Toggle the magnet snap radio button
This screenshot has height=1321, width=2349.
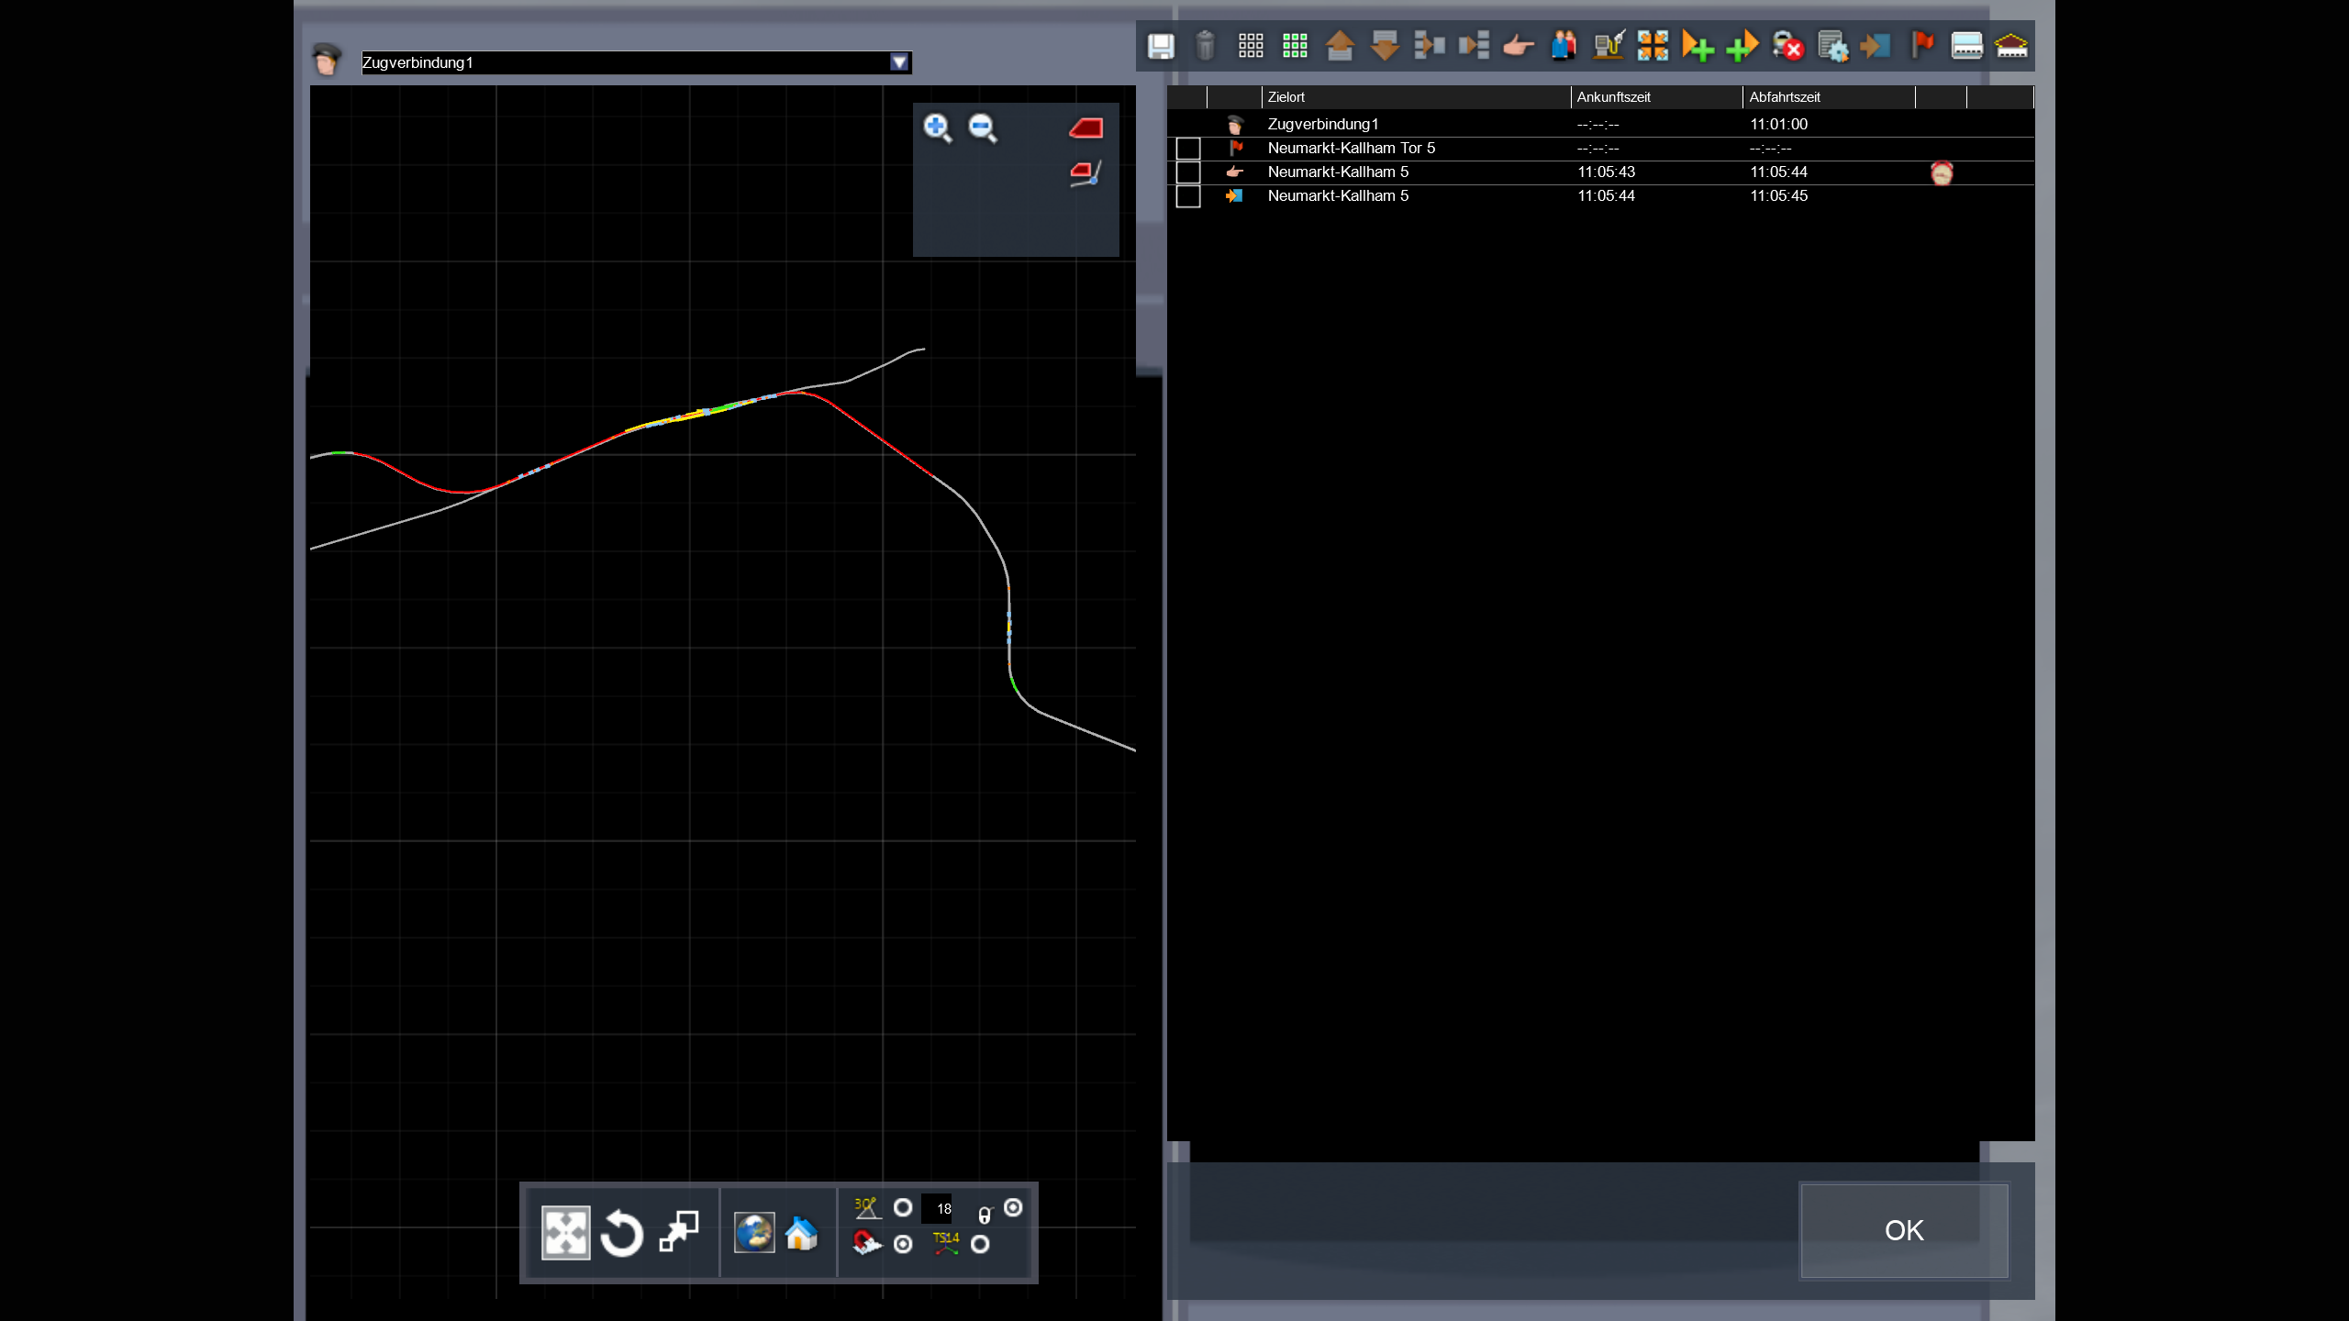point(903,1244)
